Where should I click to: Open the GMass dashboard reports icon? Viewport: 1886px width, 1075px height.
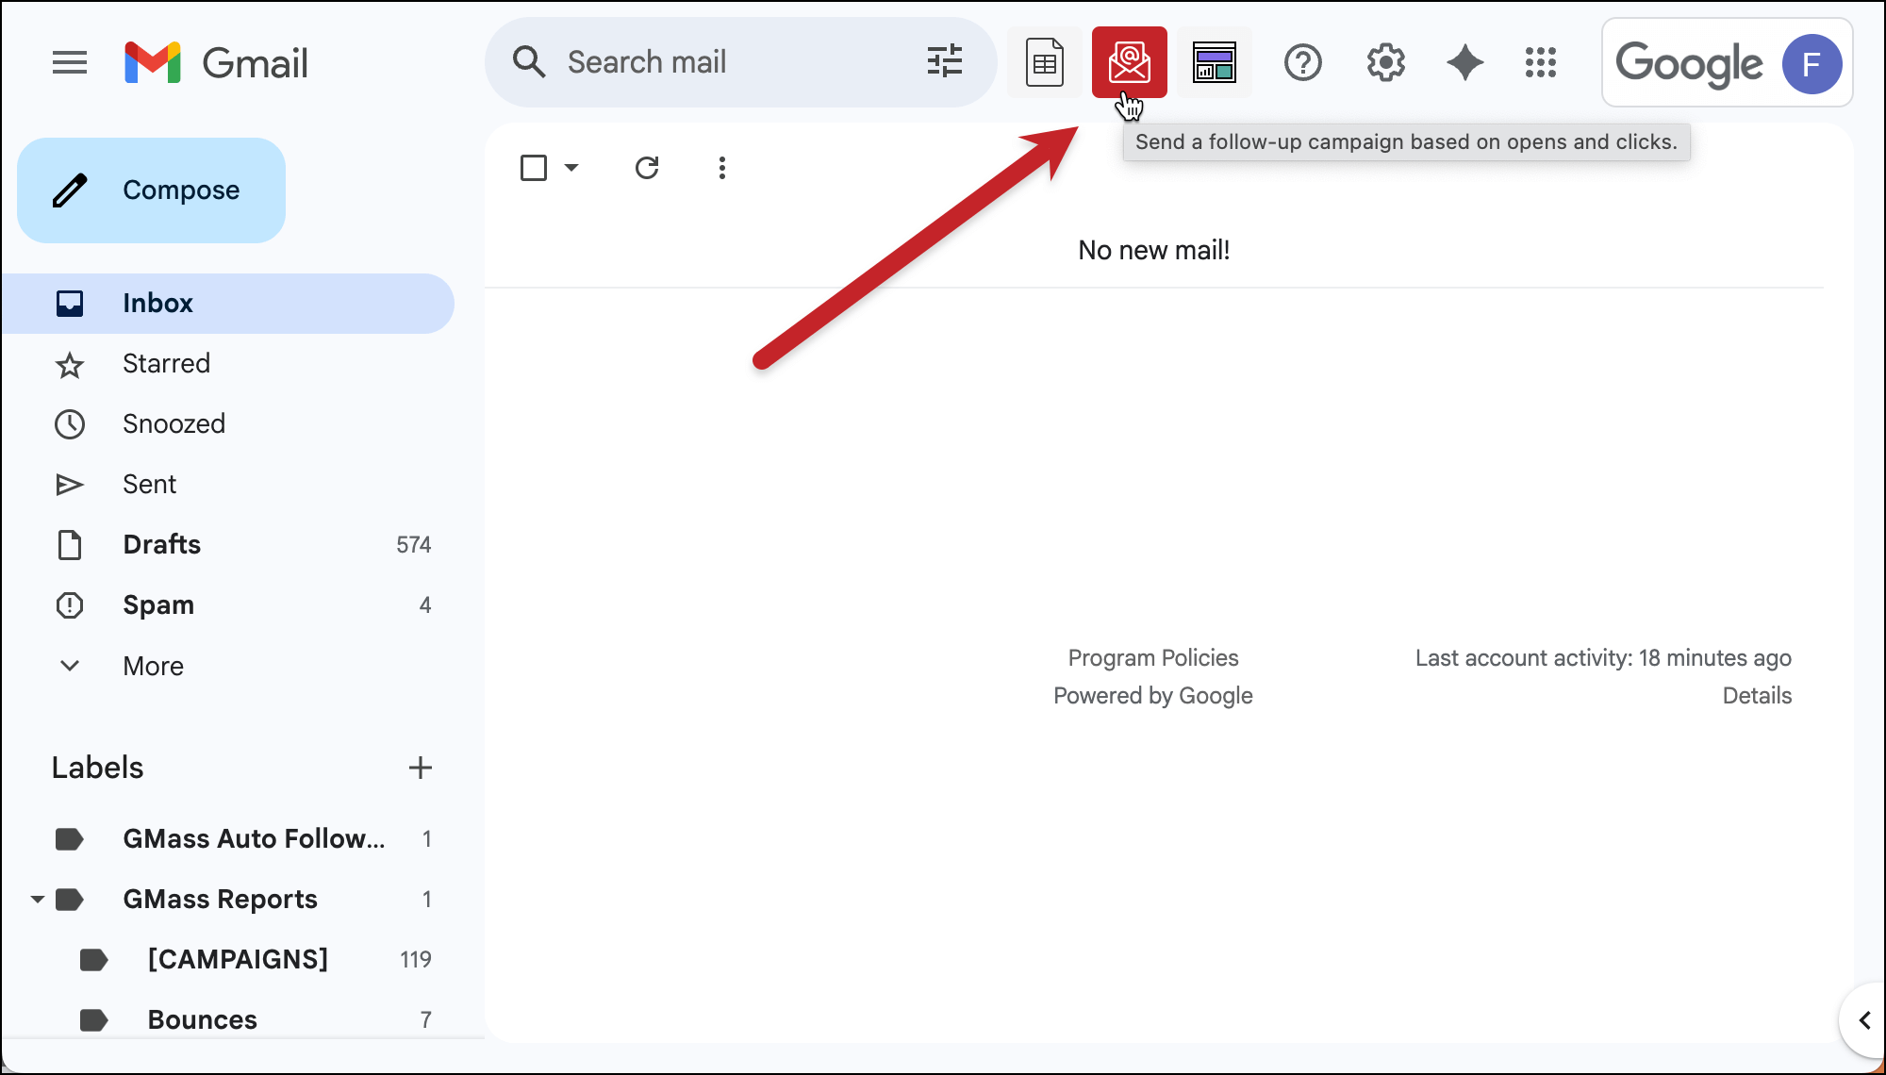(1214, 62)
